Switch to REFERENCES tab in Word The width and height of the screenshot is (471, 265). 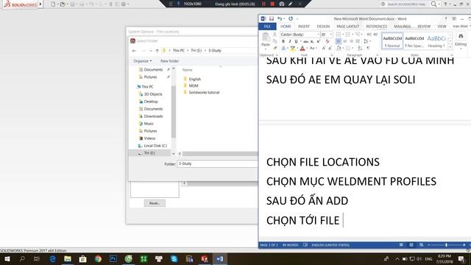376,26
